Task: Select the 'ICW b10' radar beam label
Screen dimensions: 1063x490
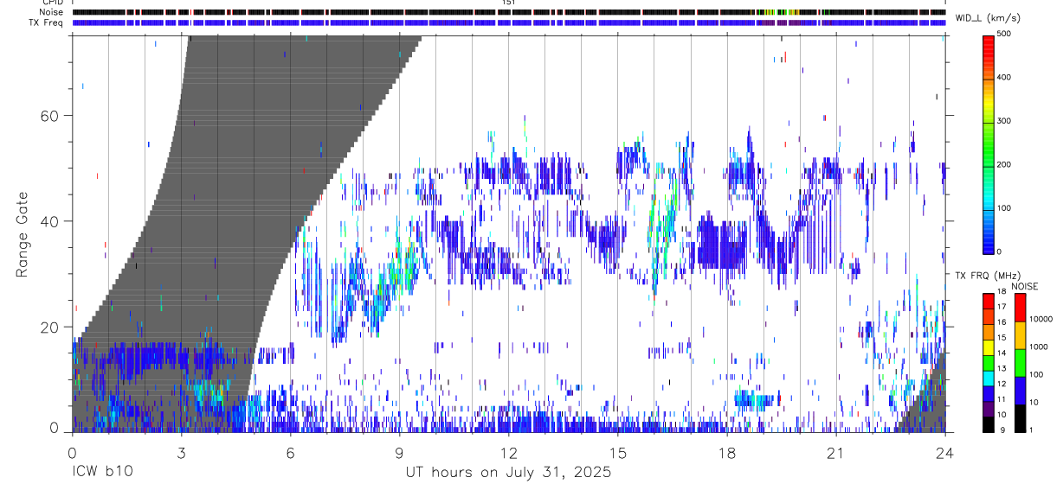Action: tap(102, 473)
